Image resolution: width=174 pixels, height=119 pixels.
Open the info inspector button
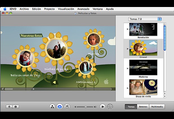click(x=16, y=107)
